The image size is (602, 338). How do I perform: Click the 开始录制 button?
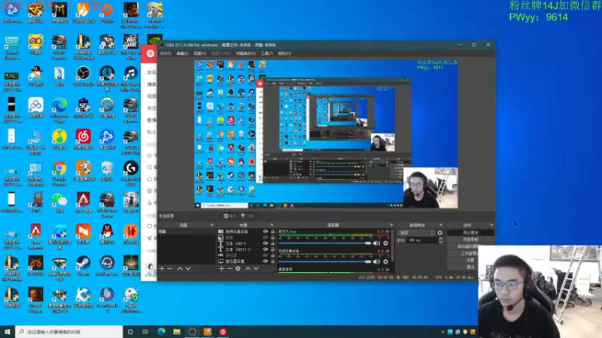click(470, 240)
